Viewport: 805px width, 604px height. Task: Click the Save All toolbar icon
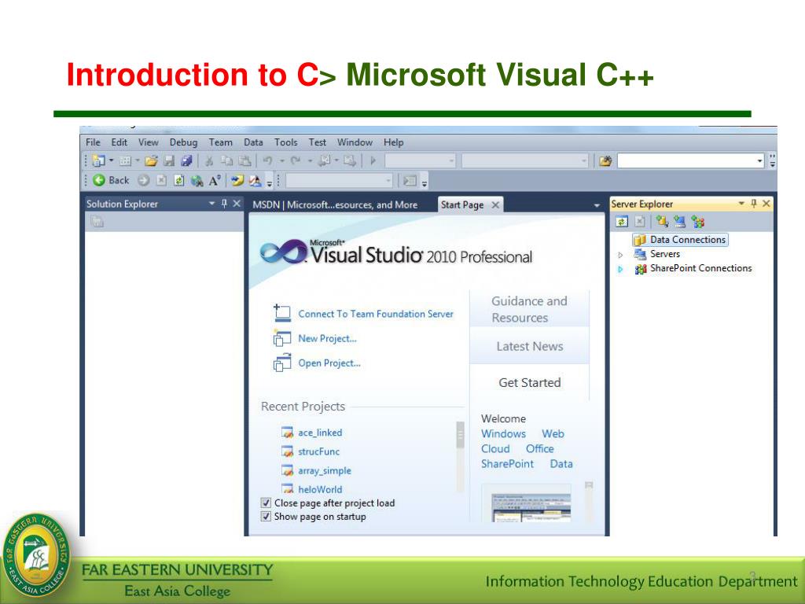[186, 160]
